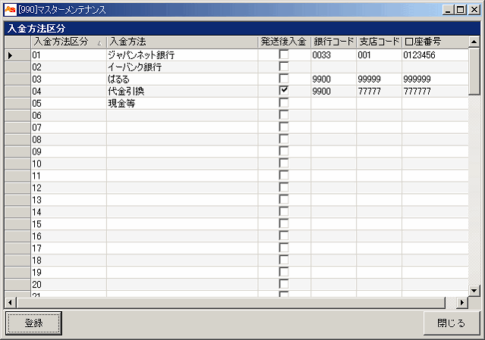
Task: Click empty 入金方法 cell in row 12
Action: click(x=182, y=188)
